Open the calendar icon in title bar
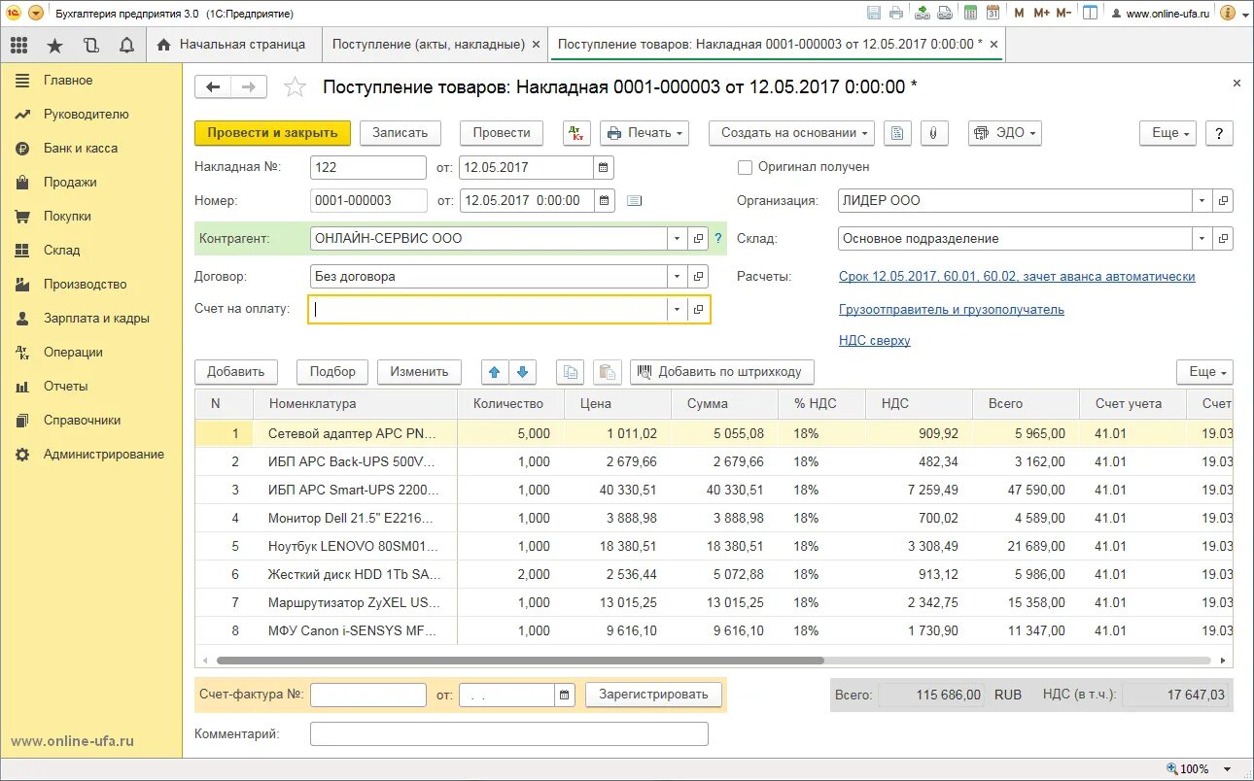Image resolution: width=1254 pixels, height=781 pixels. coord(993,13)
